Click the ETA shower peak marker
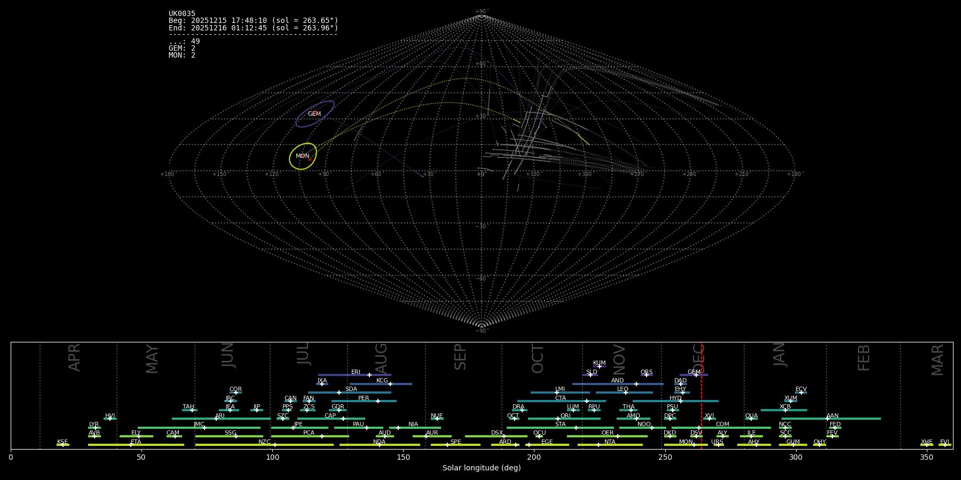 point(131,445)
